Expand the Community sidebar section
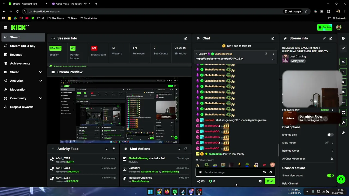Screen dimensions: 349x196 [41, 98]
